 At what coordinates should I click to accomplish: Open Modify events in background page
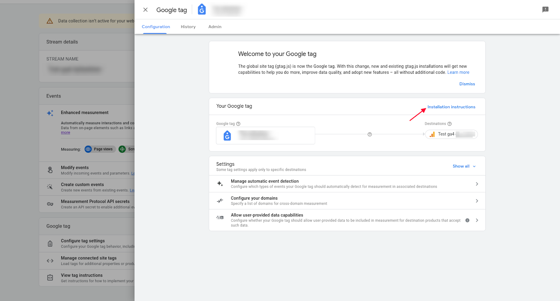tap(87, 170)
